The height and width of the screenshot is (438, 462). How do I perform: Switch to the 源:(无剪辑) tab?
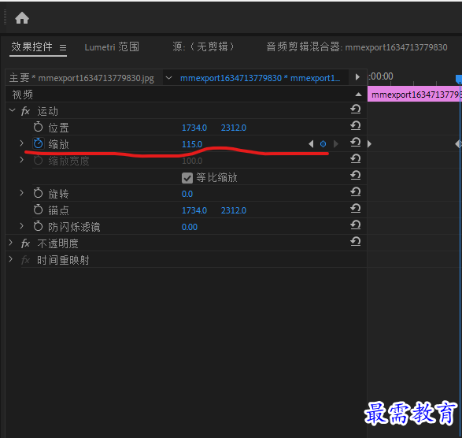pyautogui.click(x=203, y=46)
